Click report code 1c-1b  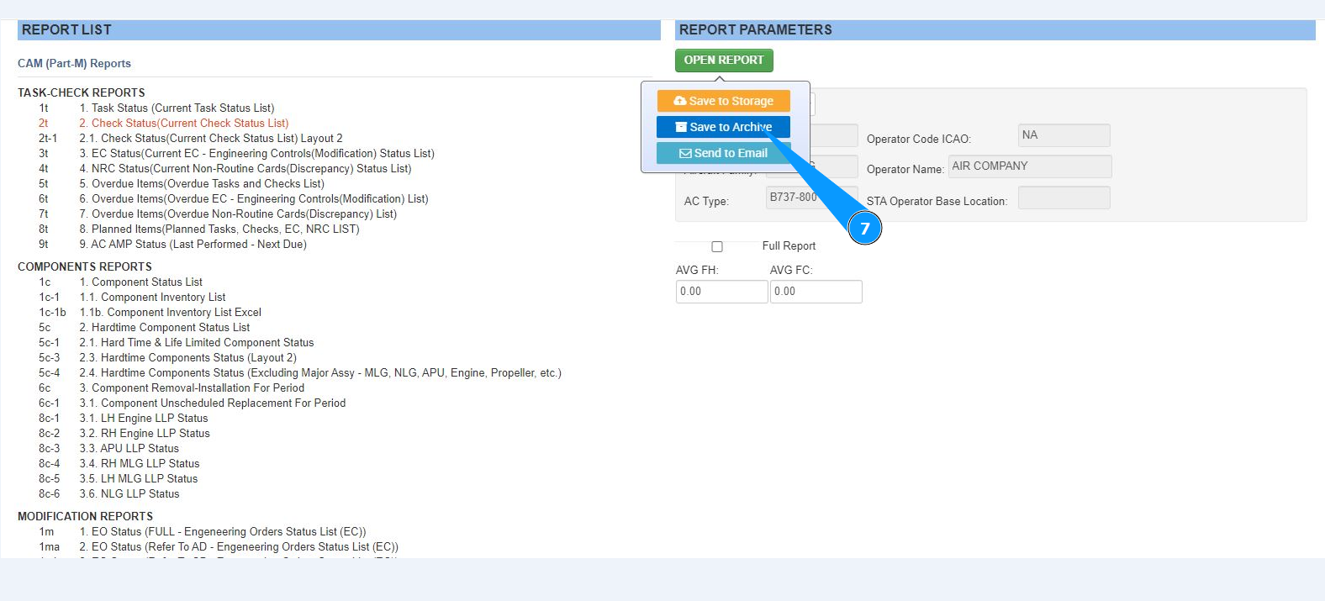tap(52, 312)
